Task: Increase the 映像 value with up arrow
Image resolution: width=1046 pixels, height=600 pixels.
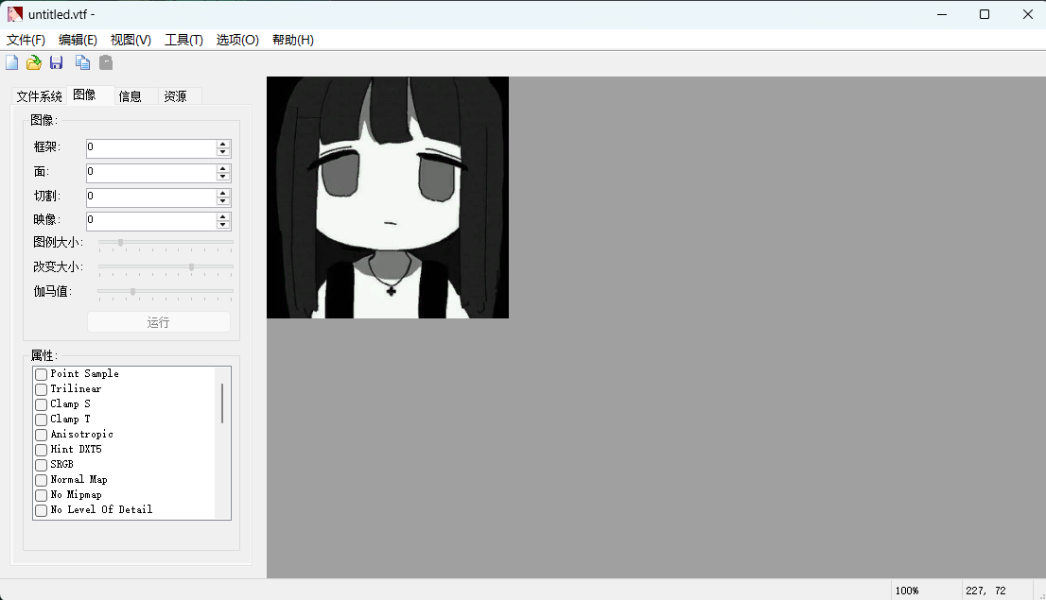Action: coord(223,216)
